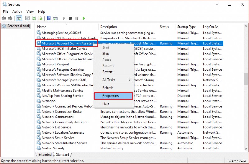The image size is (249, 164).
Task: Click gear icon beside Mozilla Maintenance Service
Action: (39, 91)
